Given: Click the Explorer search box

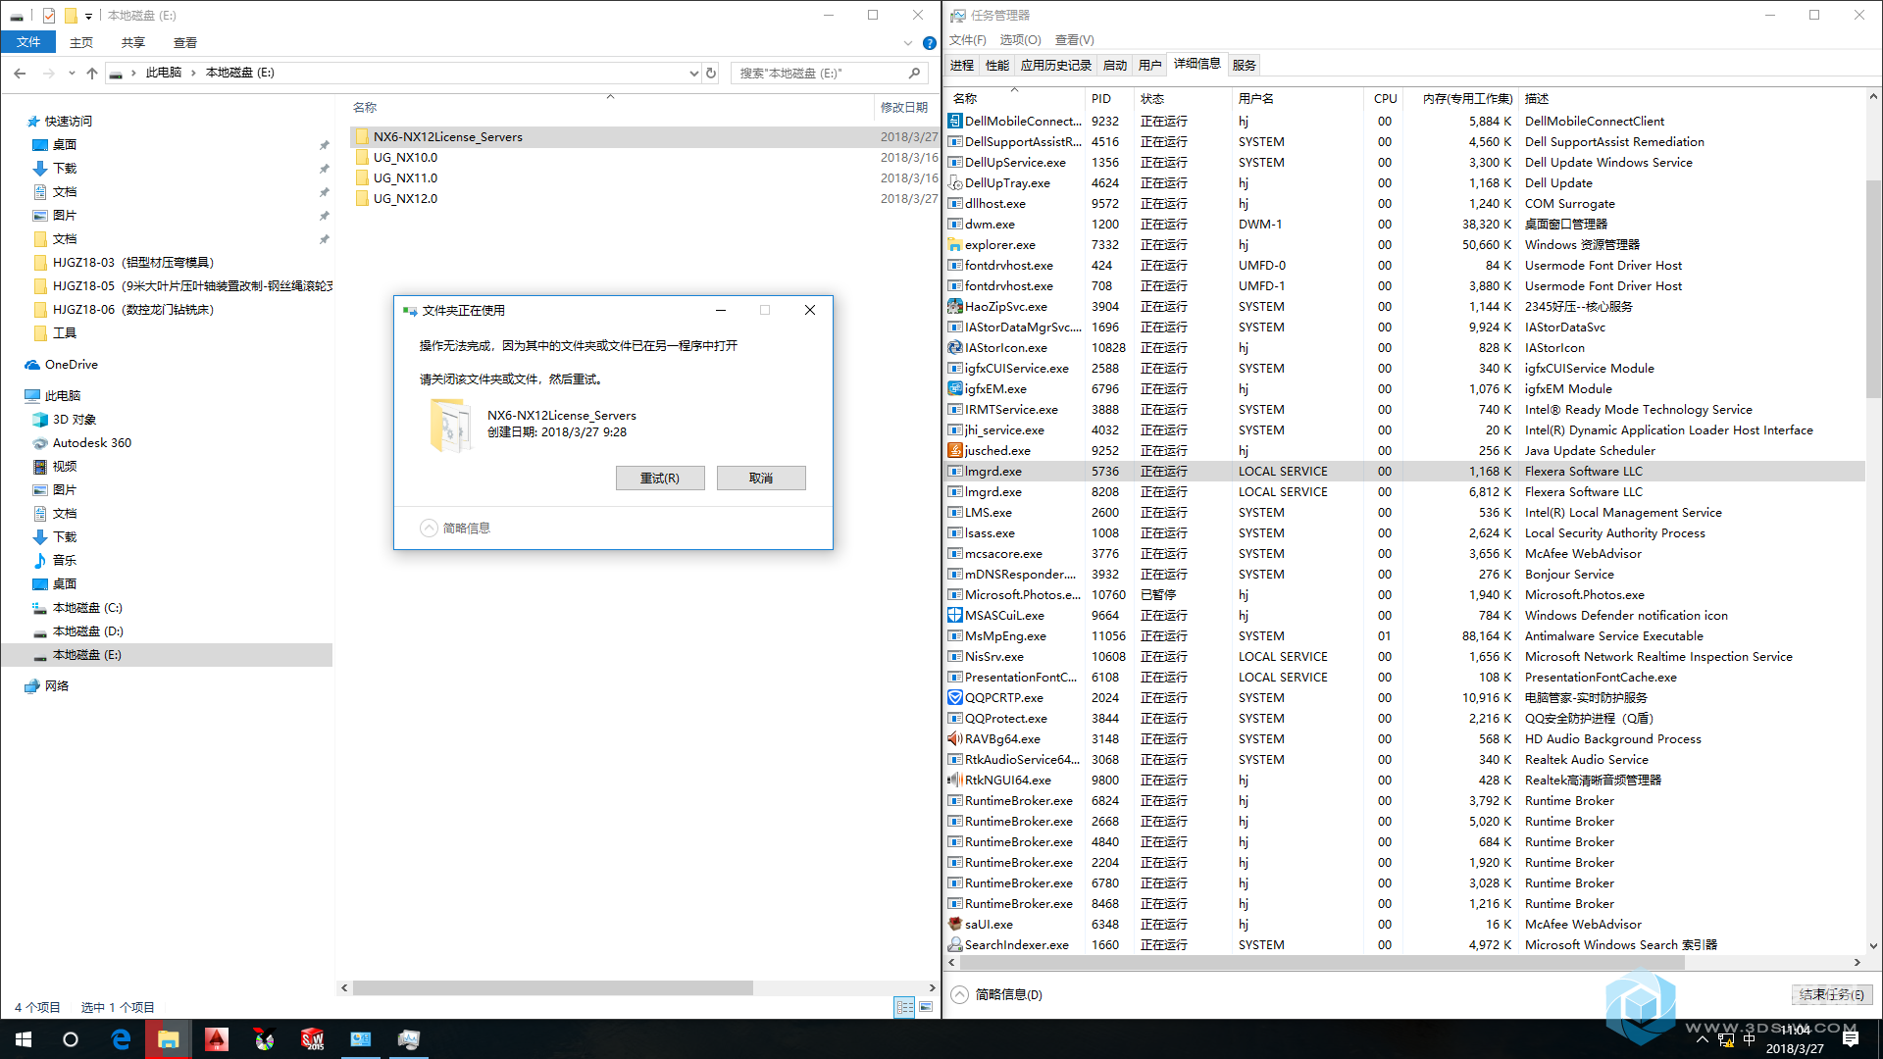Looking at the screenshot, I should click(829, 73).
